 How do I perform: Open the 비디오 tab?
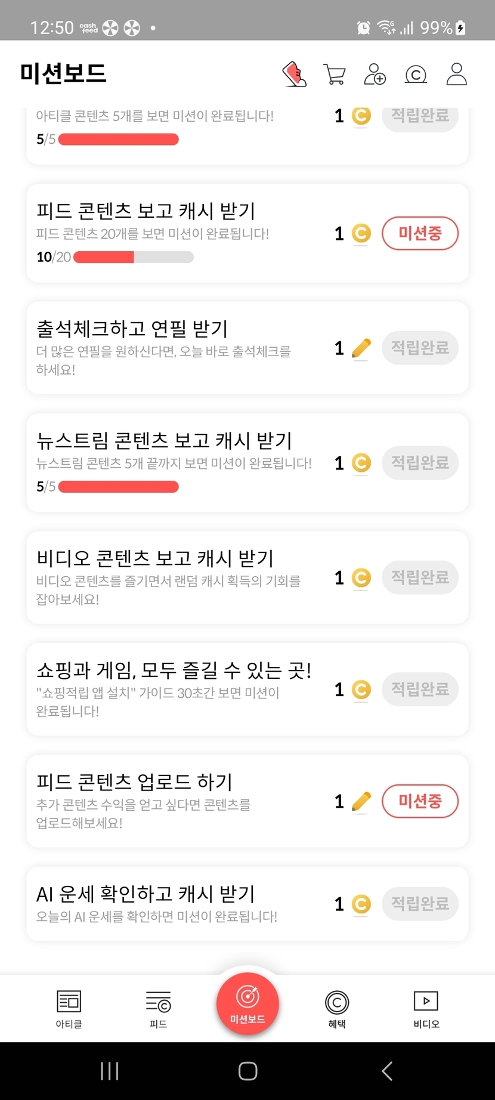click(426, 1009)
